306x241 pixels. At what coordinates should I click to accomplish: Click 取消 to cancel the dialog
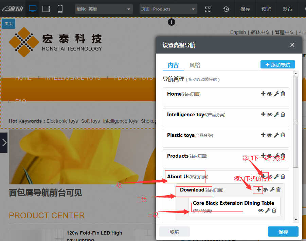tap(174, 232)
